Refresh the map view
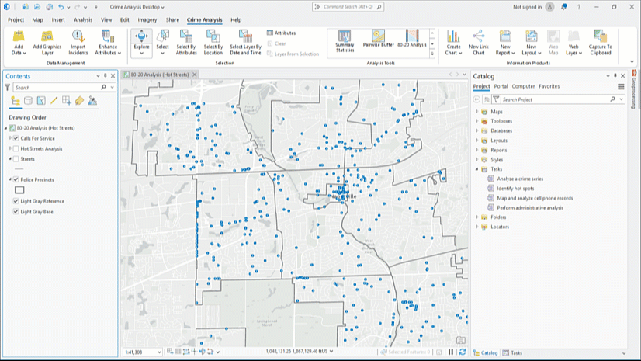 tap(463, 352)
